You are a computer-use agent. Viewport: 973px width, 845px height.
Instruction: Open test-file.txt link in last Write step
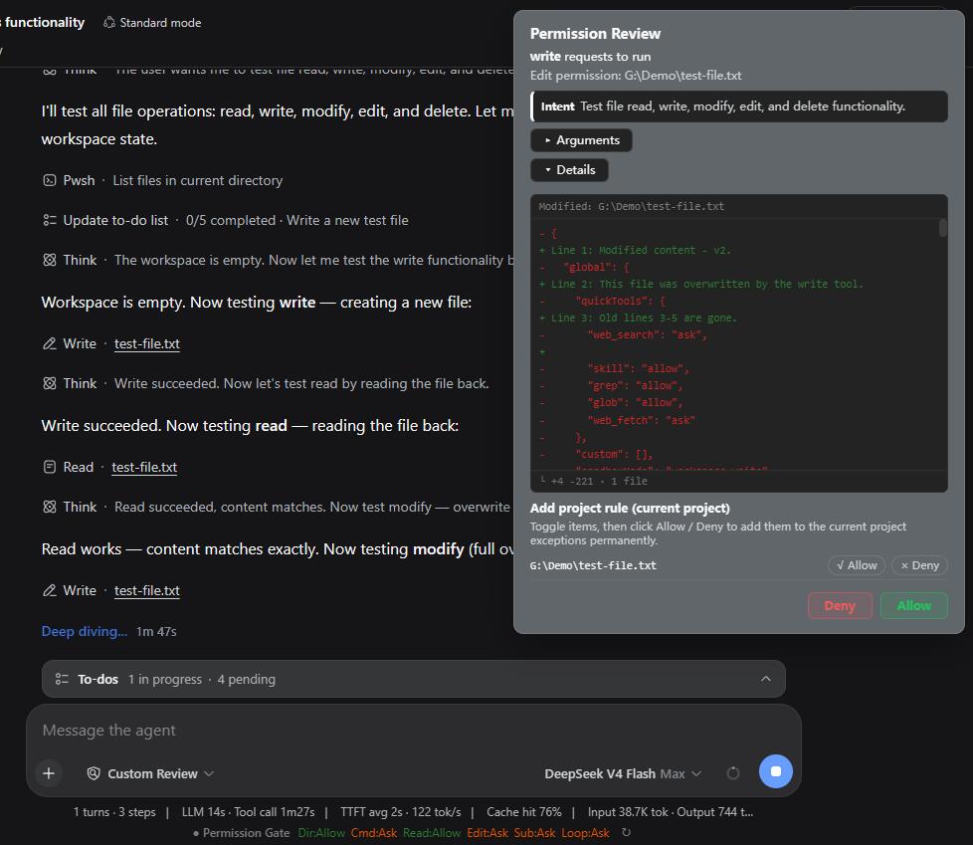point(147,591)
